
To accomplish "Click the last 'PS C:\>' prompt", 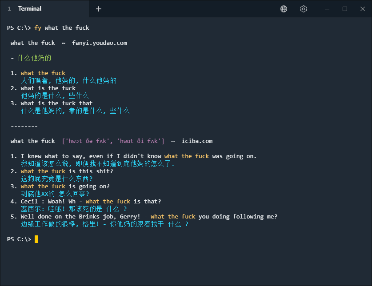I will click(x=19, y=239).
